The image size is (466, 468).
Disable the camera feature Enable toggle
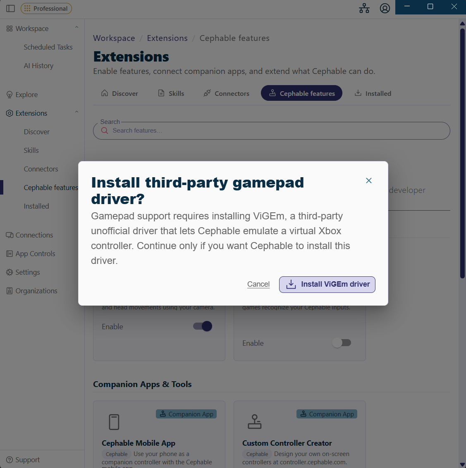tap(203, 326)
